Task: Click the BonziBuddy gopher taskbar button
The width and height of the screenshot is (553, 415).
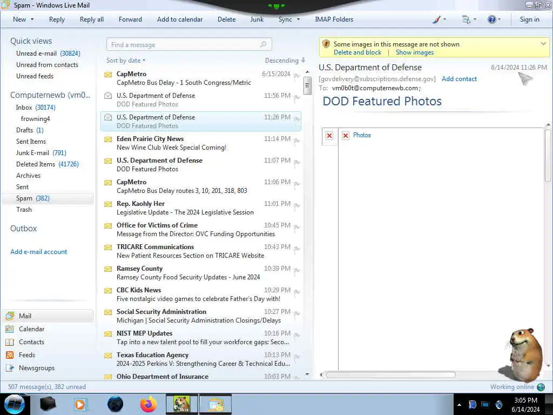Action: pos(182,404)
